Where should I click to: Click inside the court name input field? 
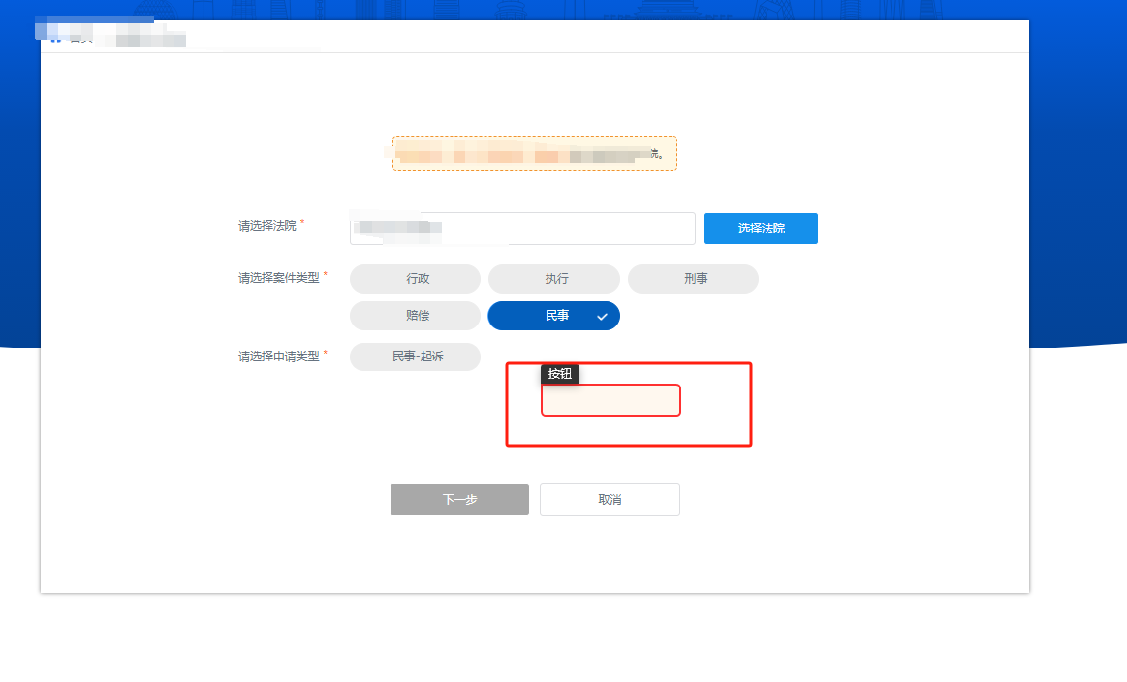point(522,229)
